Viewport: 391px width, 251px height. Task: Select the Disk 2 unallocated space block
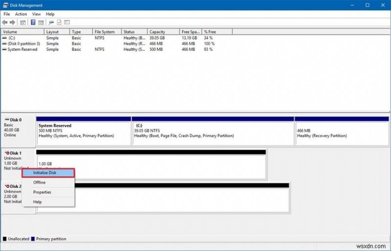click(182, 198)
